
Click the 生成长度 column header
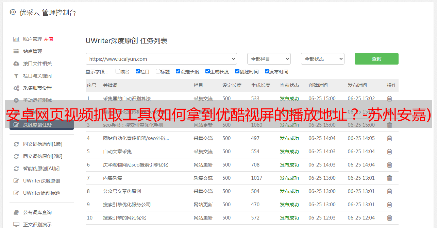261,85
